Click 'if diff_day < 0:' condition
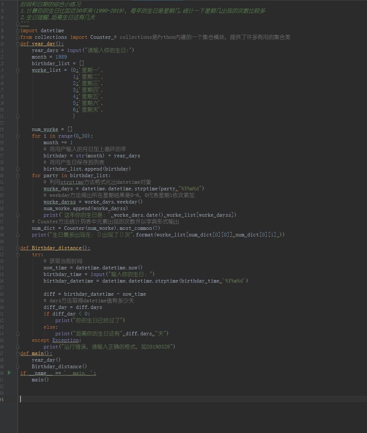 [x=67, y=314]
